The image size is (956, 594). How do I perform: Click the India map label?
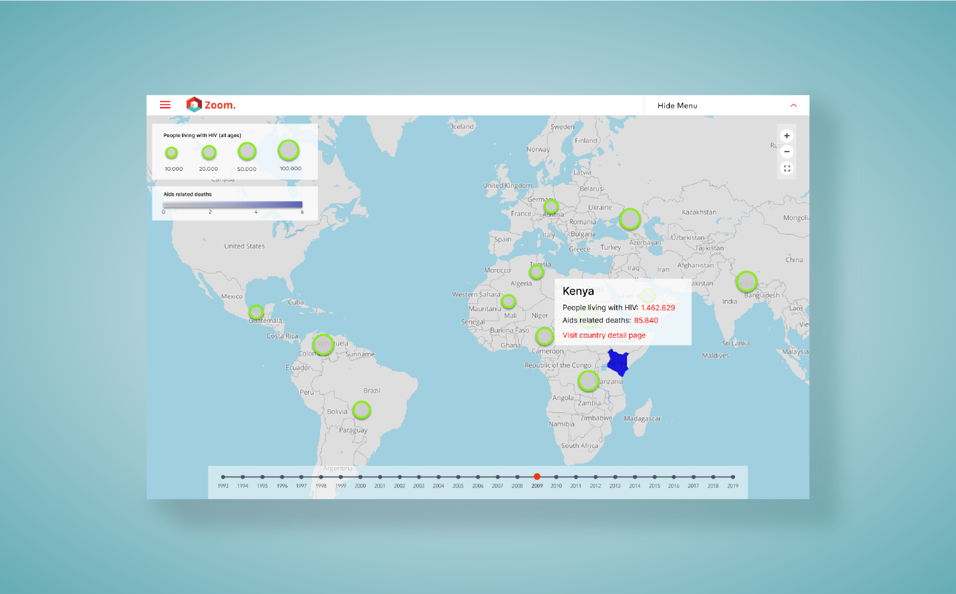(x=730, y=301)
